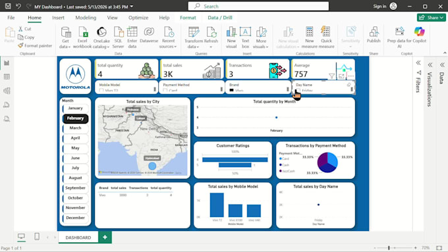Switch to Modeling ribbon tab
The image size is (448, 252).
click(86, 18)
